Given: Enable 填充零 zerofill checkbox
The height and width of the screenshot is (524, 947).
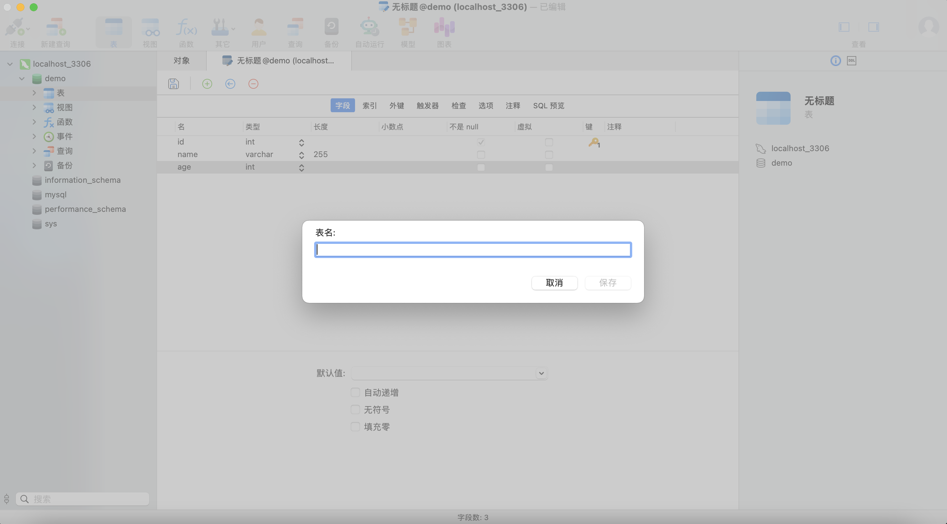Looking at the screenshot, I should [x=355, y=427].
